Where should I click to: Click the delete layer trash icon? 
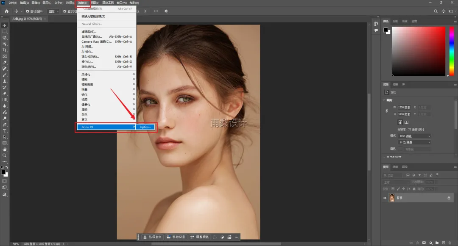[450, 243]
